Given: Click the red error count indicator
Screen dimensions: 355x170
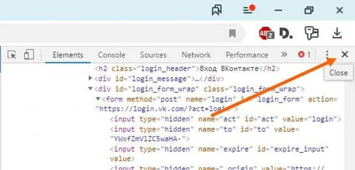Looking at the screenshot, I should click(304, 55).
